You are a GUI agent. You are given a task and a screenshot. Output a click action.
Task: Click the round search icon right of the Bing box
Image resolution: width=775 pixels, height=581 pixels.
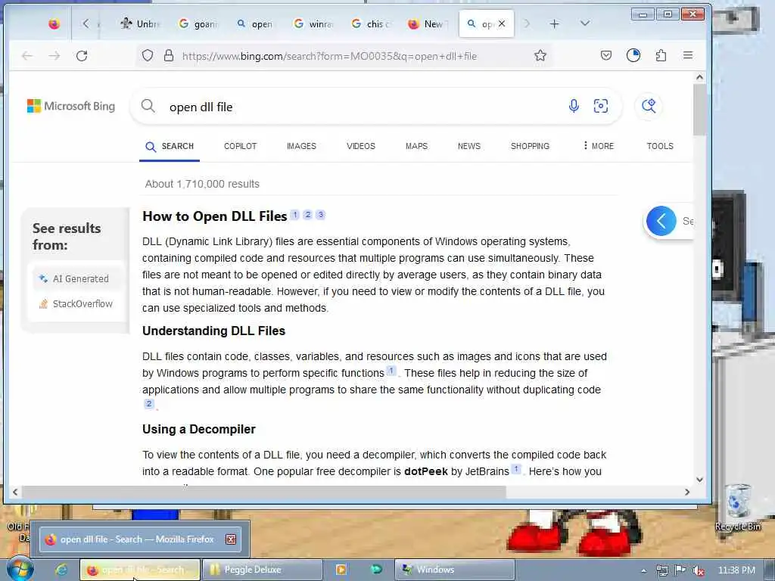[x=649, y=106]
